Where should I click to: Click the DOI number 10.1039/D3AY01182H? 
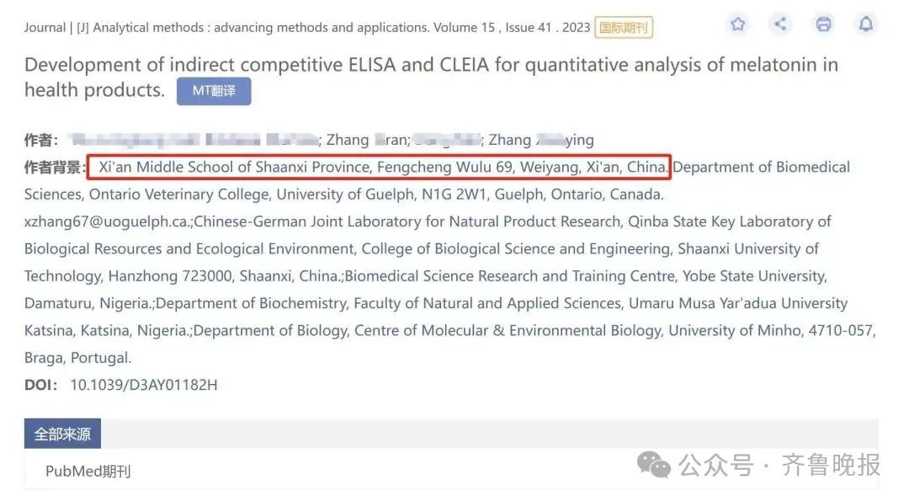click(x=144, y=385)
